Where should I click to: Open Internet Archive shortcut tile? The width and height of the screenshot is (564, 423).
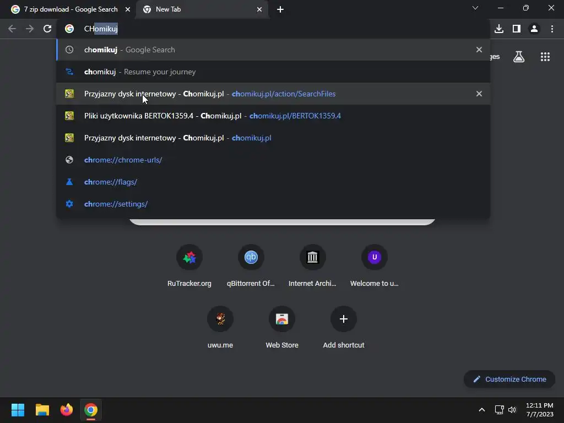point(312,266)
